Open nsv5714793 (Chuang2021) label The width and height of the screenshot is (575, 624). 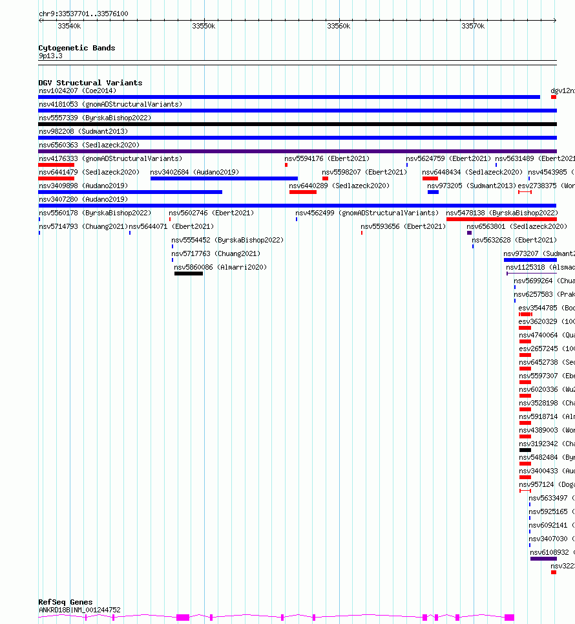tap(83, 226)
